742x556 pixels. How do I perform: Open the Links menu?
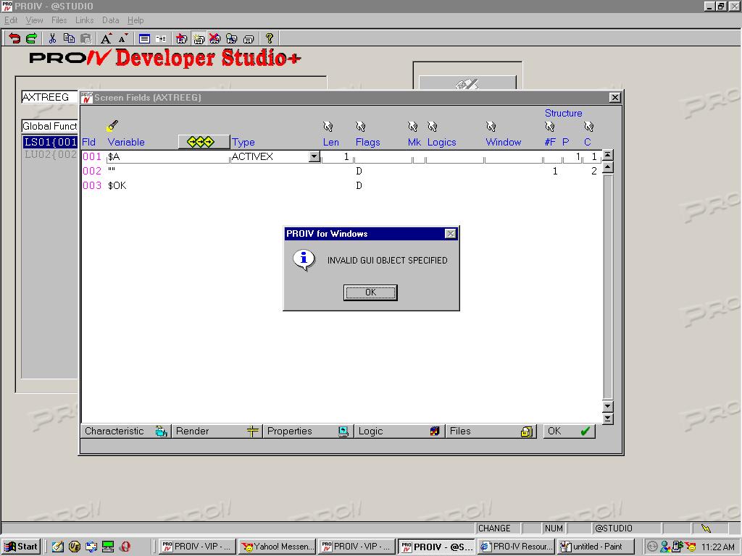(x=84, y=20)
